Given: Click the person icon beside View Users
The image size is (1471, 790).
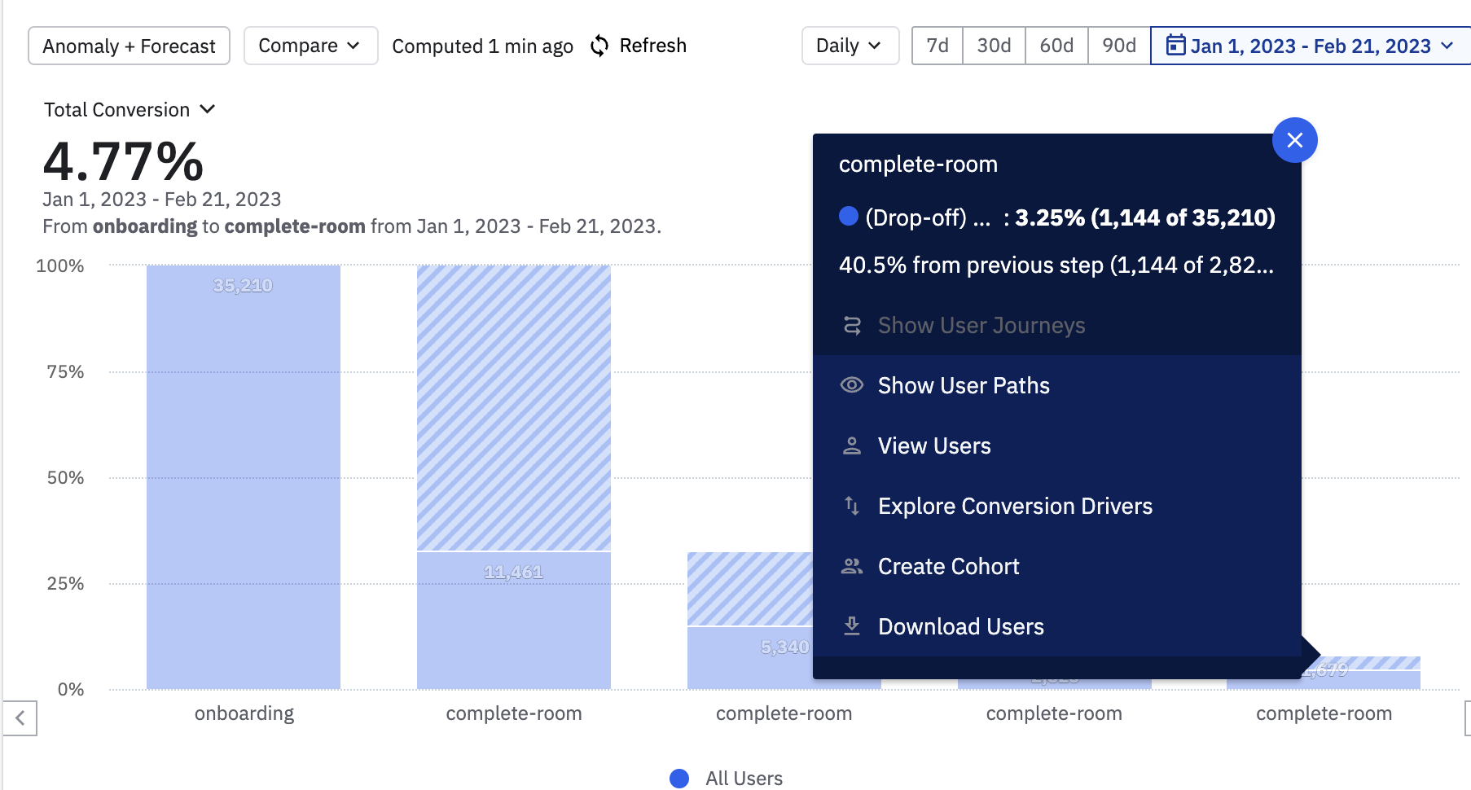Looking at the screenshot, I should [852, 445].
